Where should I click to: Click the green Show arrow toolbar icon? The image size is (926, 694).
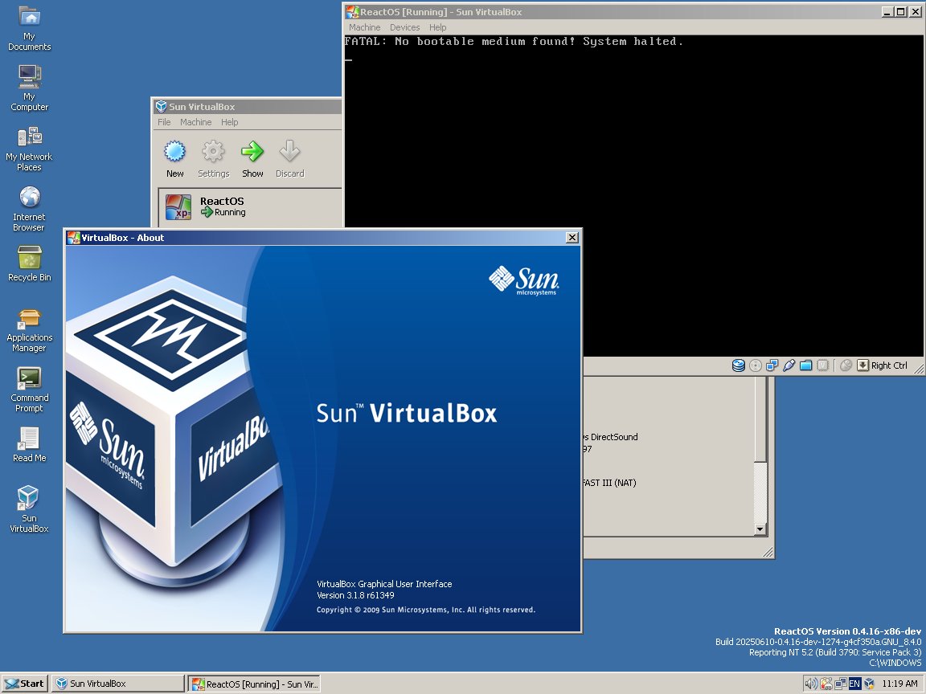(x=252, y=158)
